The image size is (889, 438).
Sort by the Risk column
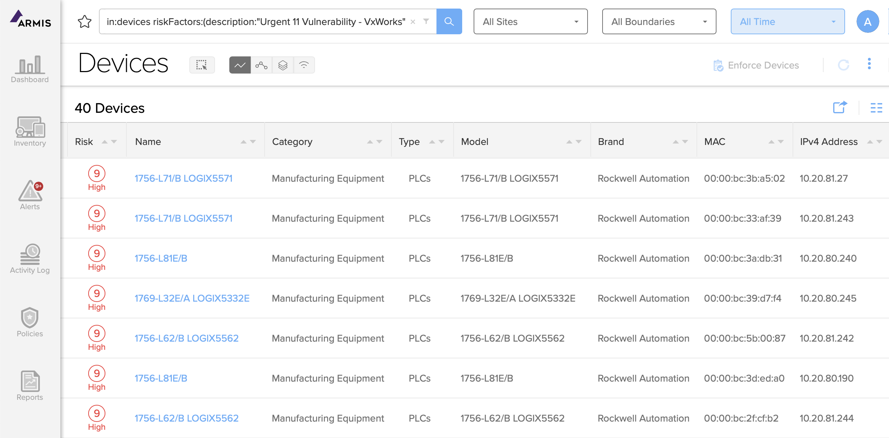[109, 142]
